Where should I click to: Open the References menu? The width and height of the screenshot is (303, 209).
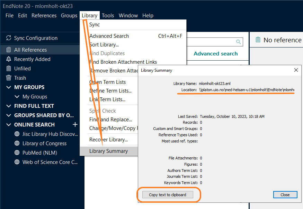(x=44, y=16)
